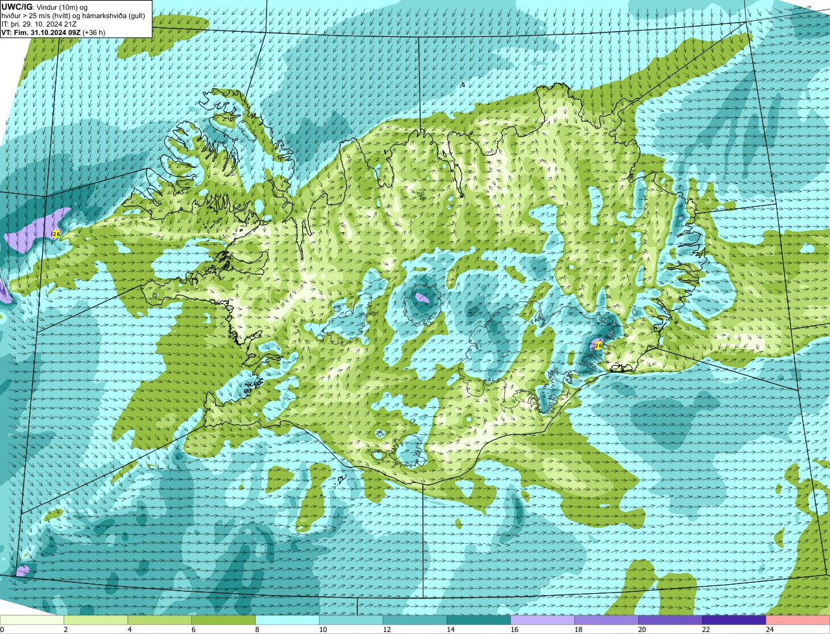Click the 4–6 m/s green legend swatch

point(160,620)
